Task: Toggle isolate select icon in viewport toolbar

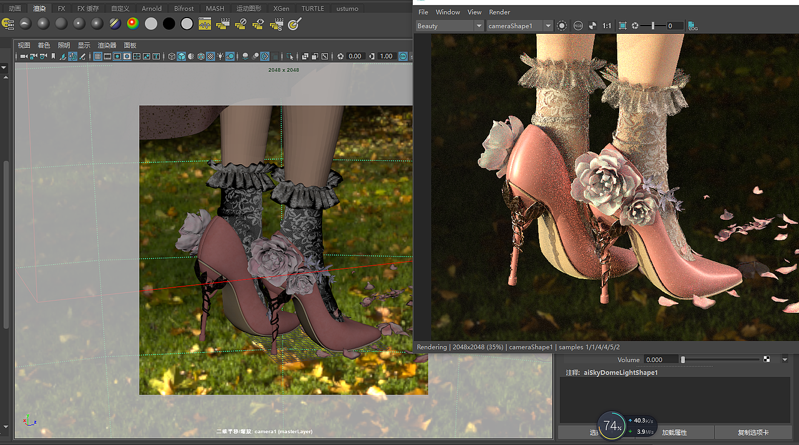Action: [x=290, y=56]
